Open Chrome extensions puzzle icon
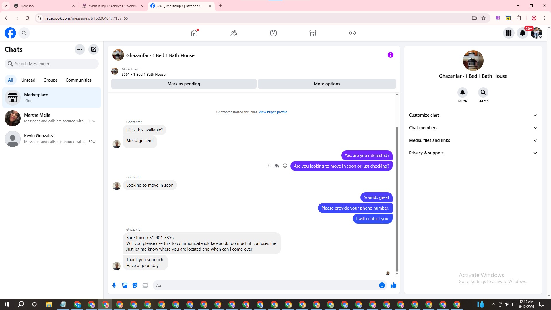Screen dimensions: 551x310 click(x=519, y=18)
